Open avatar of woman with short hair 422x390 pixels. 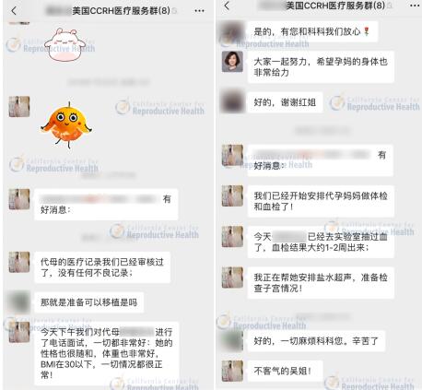232,62
